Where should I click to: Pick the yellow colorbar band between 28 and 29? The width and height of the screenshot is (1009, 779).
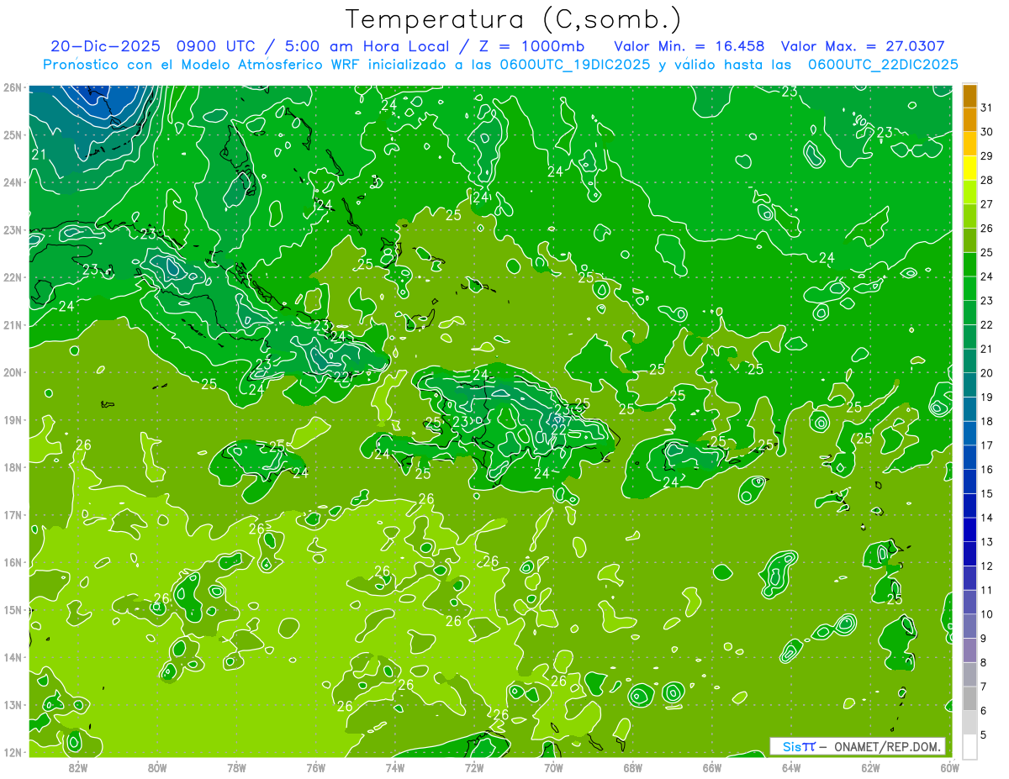[x=969, y=168]
